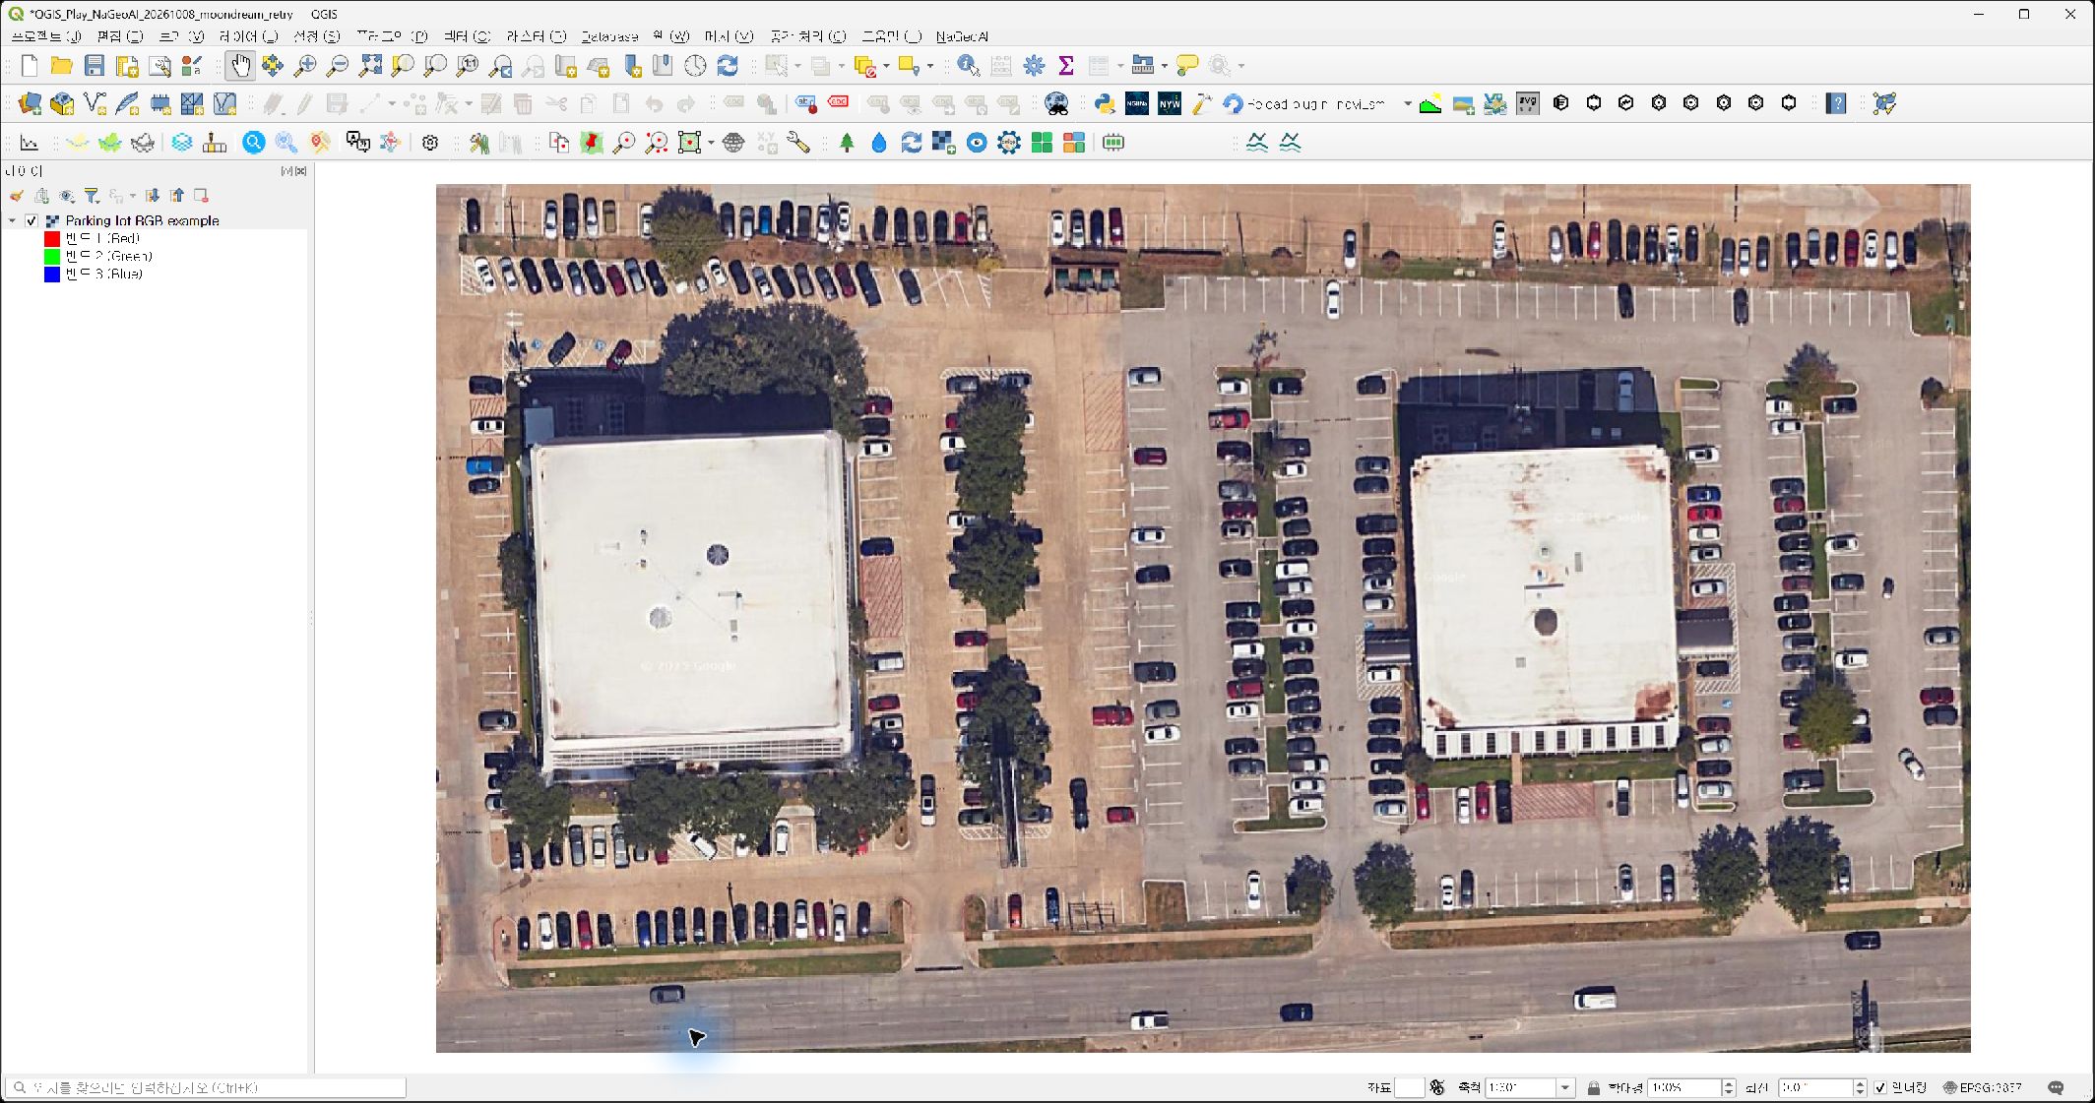Open the Temporal Controller clock icon

(x=695, y=66)
